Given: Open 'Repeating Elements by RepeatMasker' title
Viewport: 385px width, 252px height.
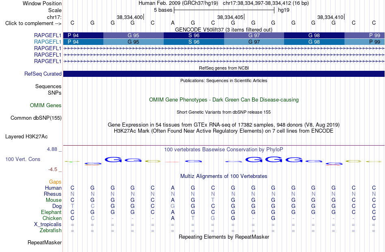Looking at the screenshot, I should pyautogui.click(x=224, y=237).
